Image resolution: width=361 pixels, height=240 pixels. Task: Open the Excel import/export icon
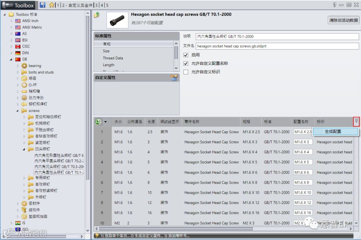pyautogui.click(x=99, y=122)
